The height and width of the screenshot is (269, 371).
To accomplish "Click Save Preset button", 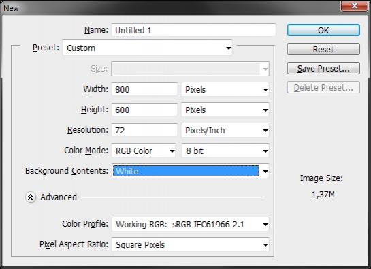I will click(x=323, y=68).
